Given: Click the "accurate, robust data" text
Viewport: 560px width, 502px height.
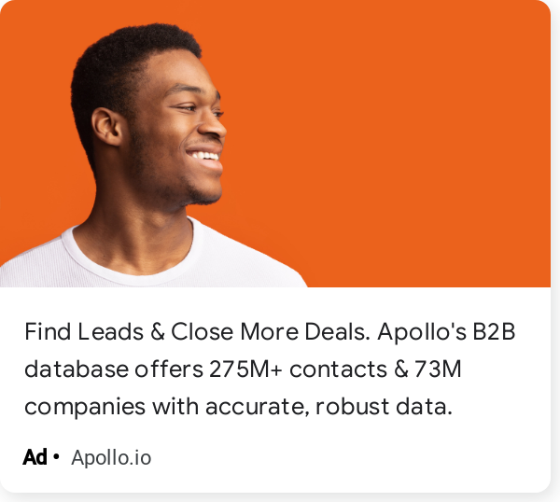Looking at the screenshot, I should coord(329,407).
